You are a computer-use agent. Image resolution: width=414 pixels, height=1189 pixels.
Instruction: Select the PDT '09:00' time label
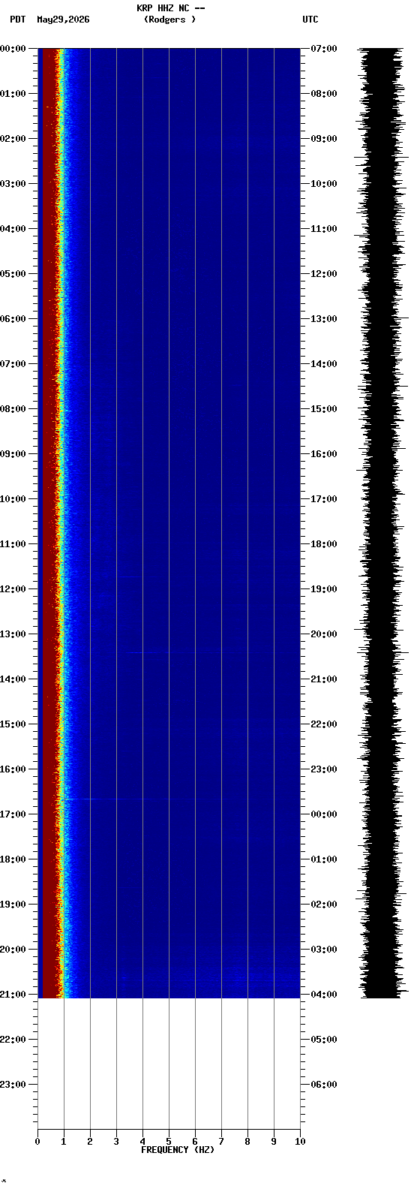coord(13,454)
